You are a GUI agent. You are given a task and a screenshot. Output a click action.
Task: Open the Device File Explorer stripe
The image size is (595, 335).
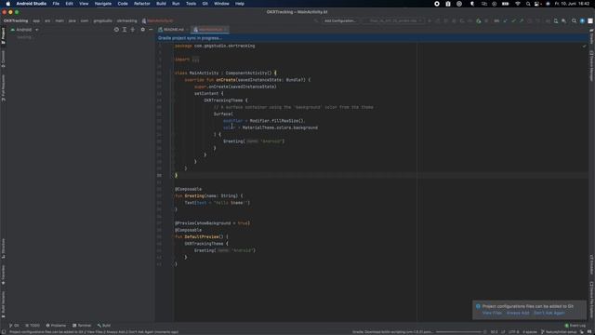591,300
